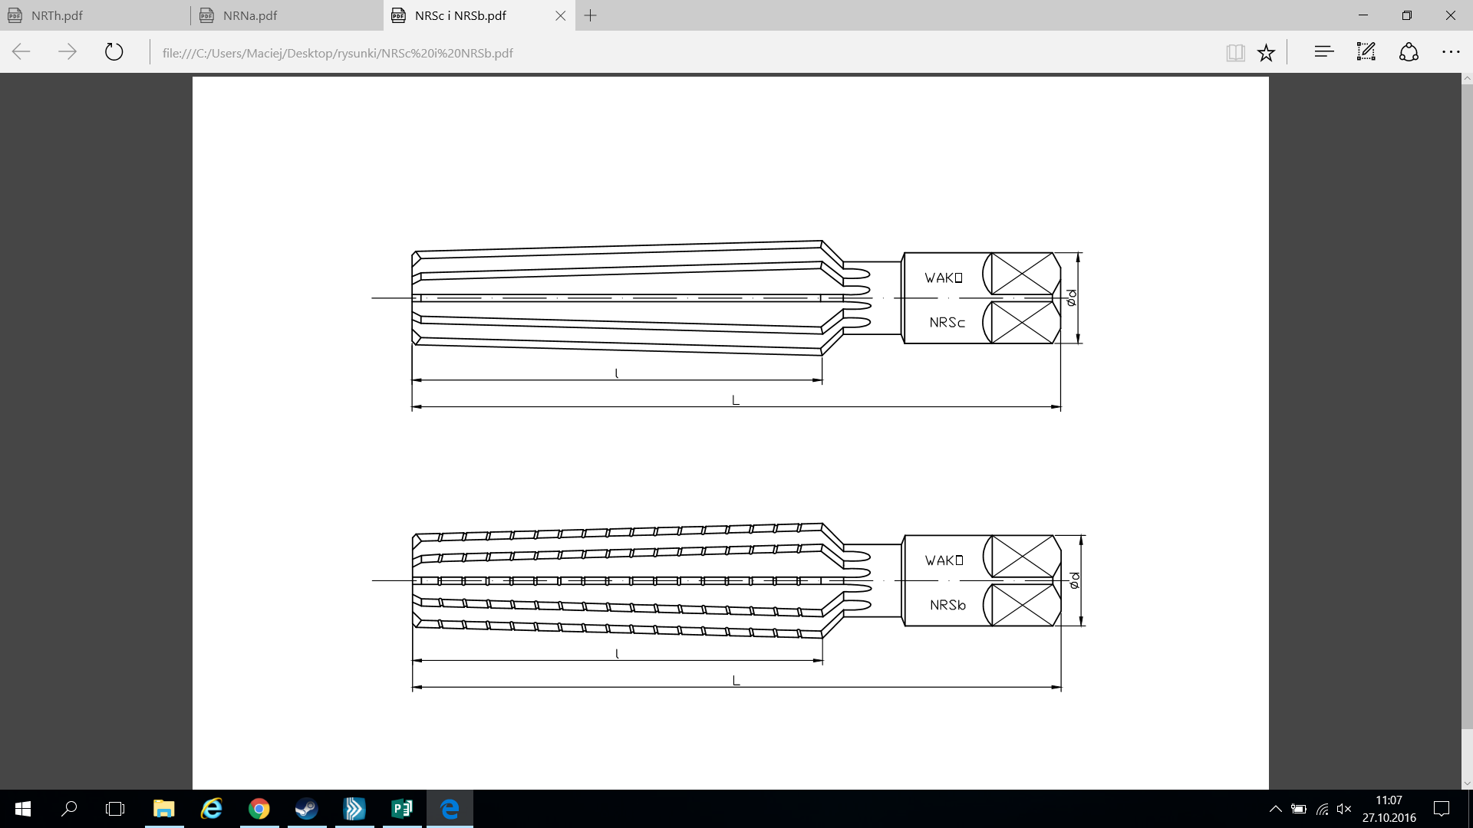The width and height of the screenshot is (1473, 828).
Task: Open clock showing 11:07 27.10.2016
Action: click(x=1389, y=809)
